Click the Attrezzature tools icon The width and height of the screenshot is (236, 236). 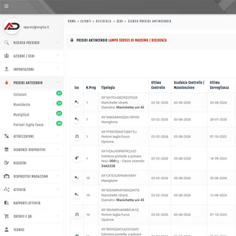click(x=7, y=136)
